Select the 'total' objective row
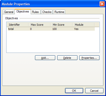This screenshot has width=106, height=96. pyautogui.click(x=51, y=29)
